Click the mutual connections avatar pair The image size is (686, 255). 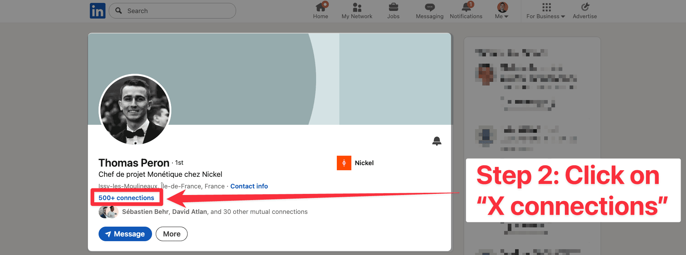pos(108,212)
